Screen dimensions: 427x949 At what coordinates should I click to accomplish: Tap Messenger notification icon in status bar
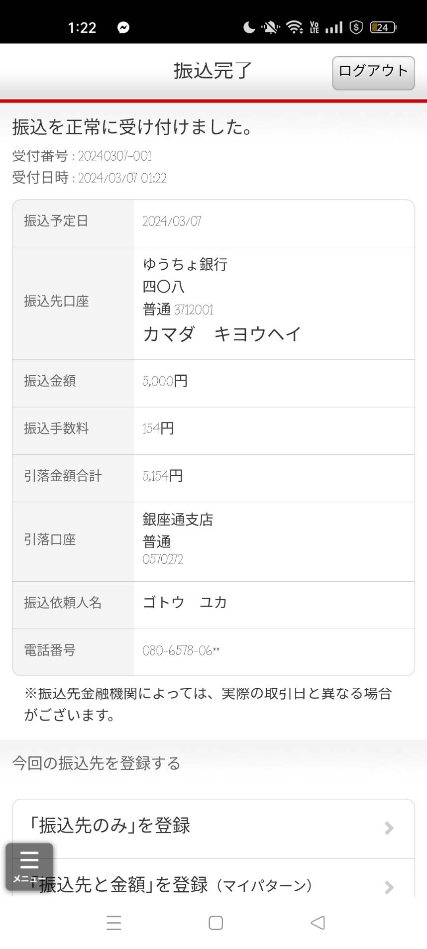point(123,27)
